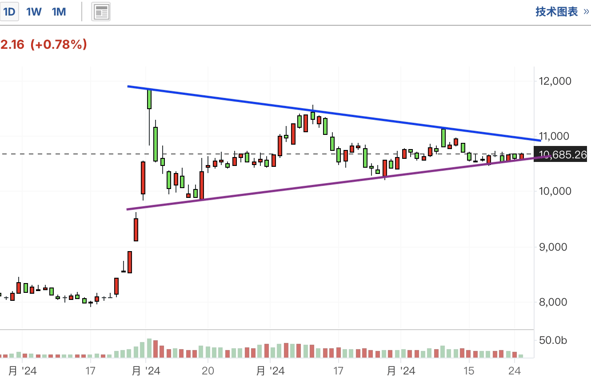
Task: Select the blue descending resistance trendline
Action: coord(334,113)
